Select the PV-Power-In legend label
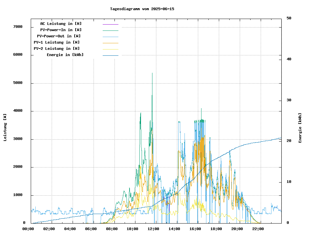 click(x=61, y=30)
